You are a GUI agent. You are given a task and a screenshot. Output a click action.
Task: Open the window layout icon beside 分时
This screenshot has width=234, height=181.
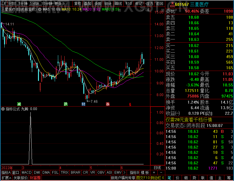[4, 3]
